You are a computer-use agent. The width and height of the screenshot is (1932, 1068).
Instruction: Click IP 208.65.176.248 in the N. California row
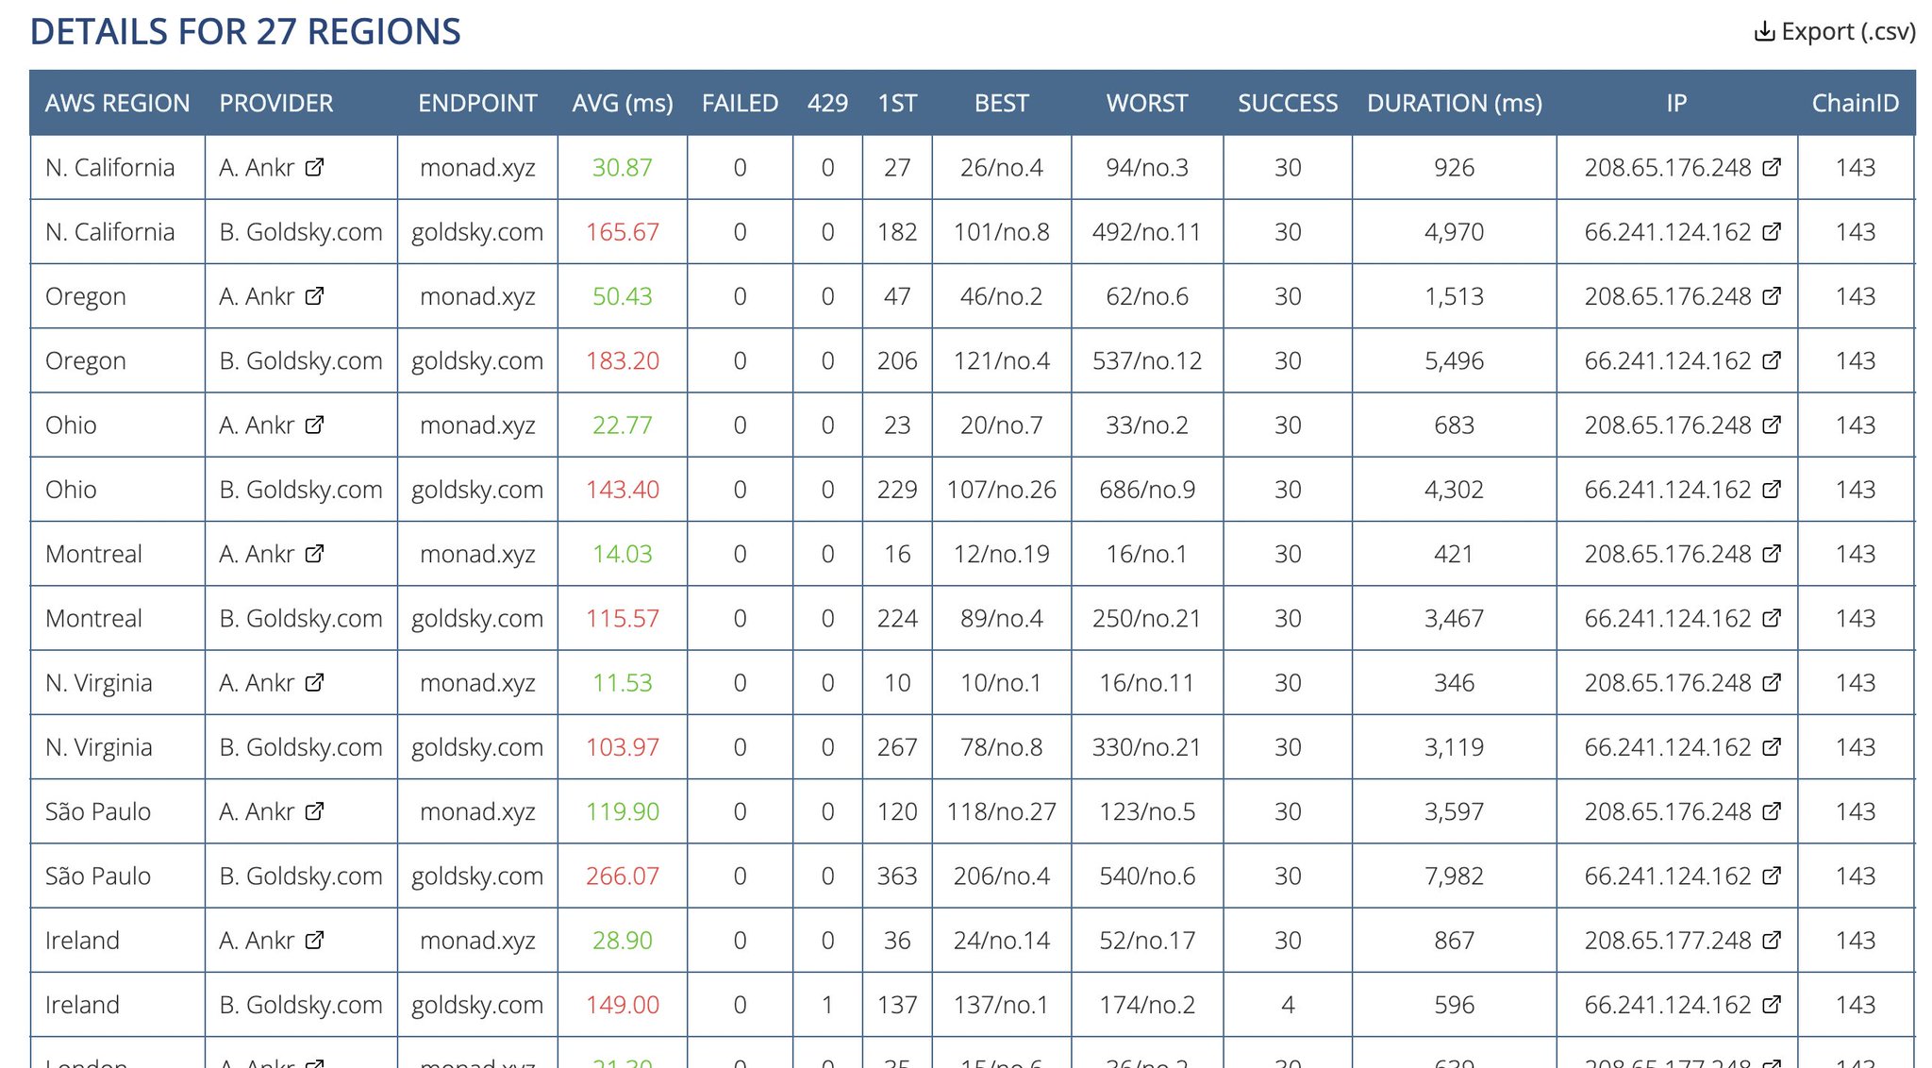click(x=1667, y=167)
